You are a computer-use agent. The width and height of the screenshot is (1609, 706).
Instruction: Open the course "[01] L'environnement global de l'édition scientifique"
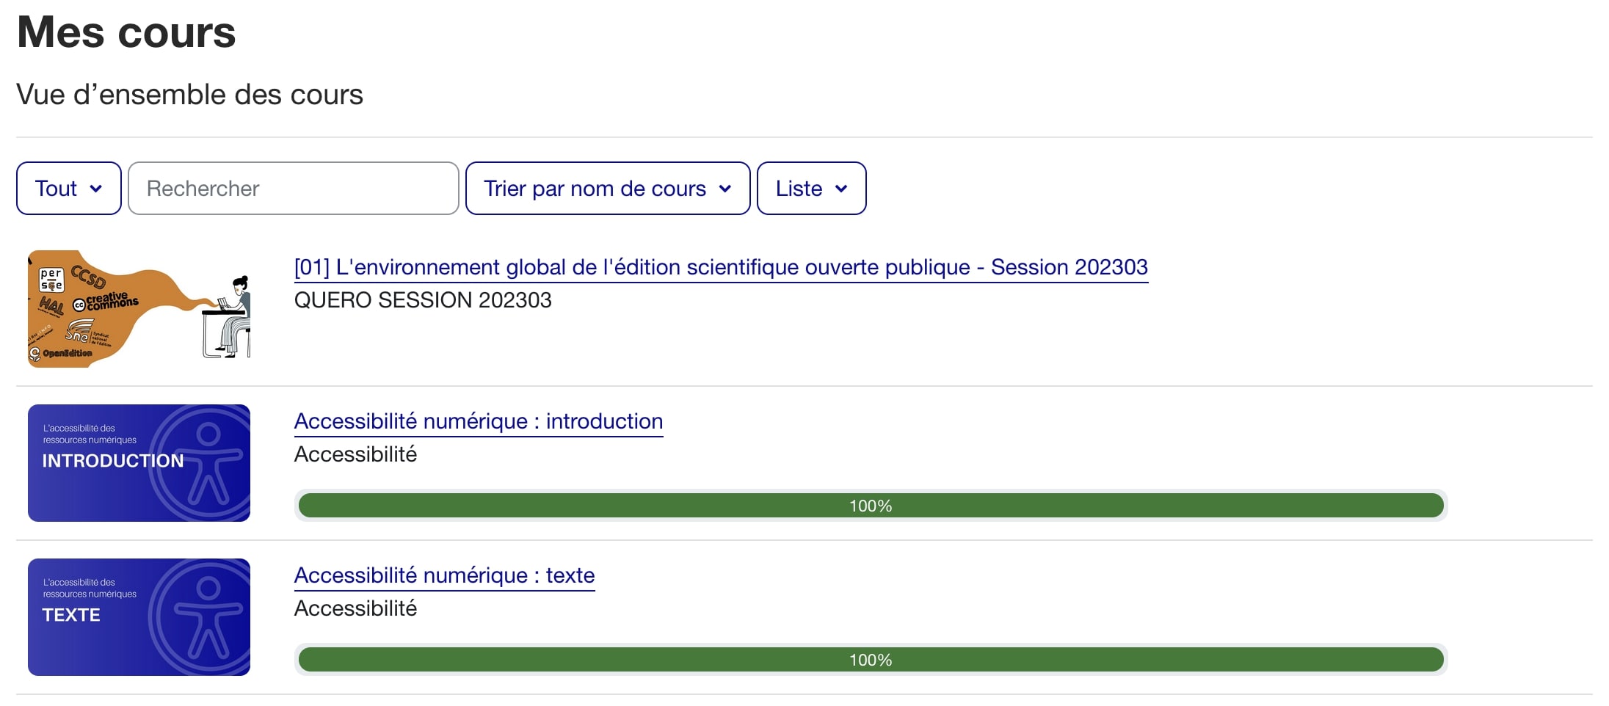point(719,267)
